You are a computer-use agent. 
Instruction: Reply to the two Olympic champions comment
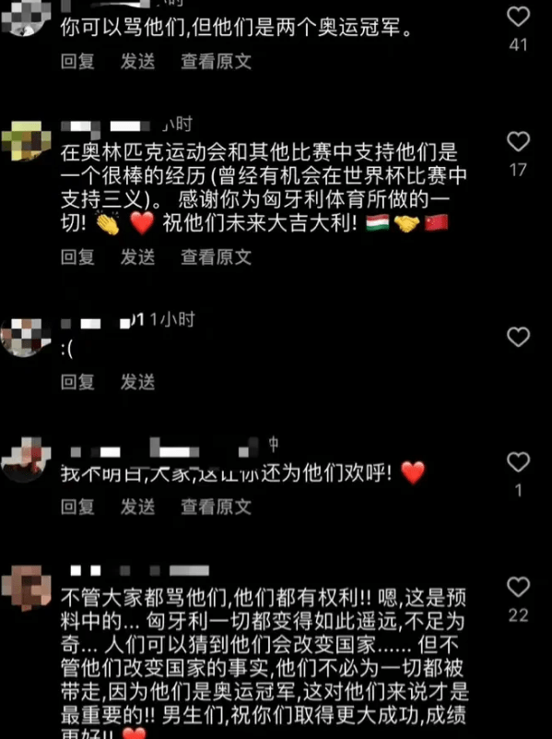(x=77, y=61)
